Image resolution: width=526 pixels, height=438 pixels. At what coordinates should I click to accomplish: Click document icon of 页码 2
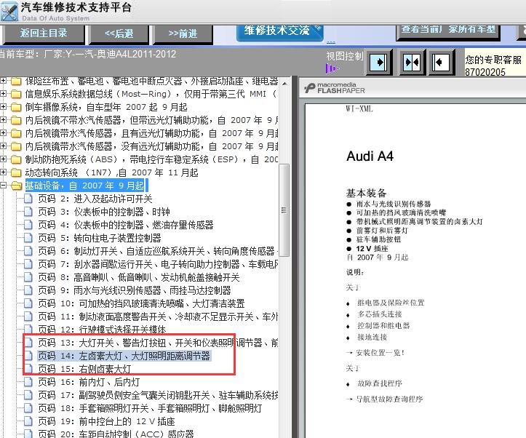(28, 199)
